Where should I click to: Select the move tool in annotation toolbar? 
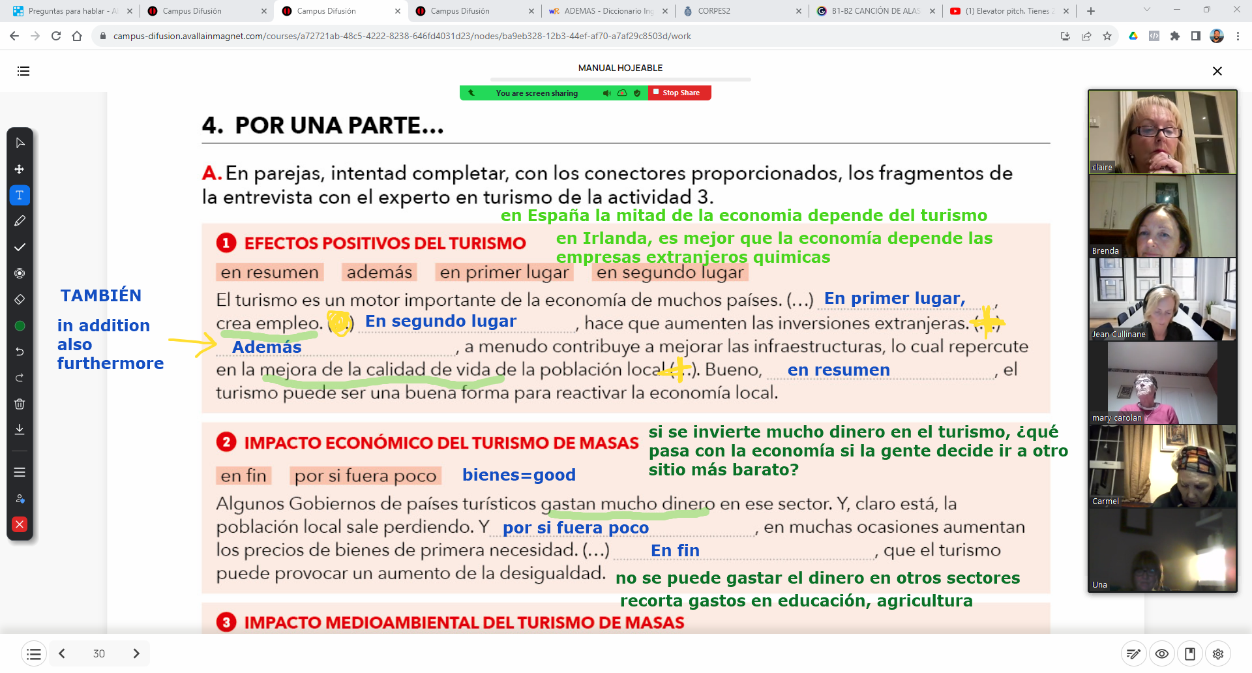point(20,169)
